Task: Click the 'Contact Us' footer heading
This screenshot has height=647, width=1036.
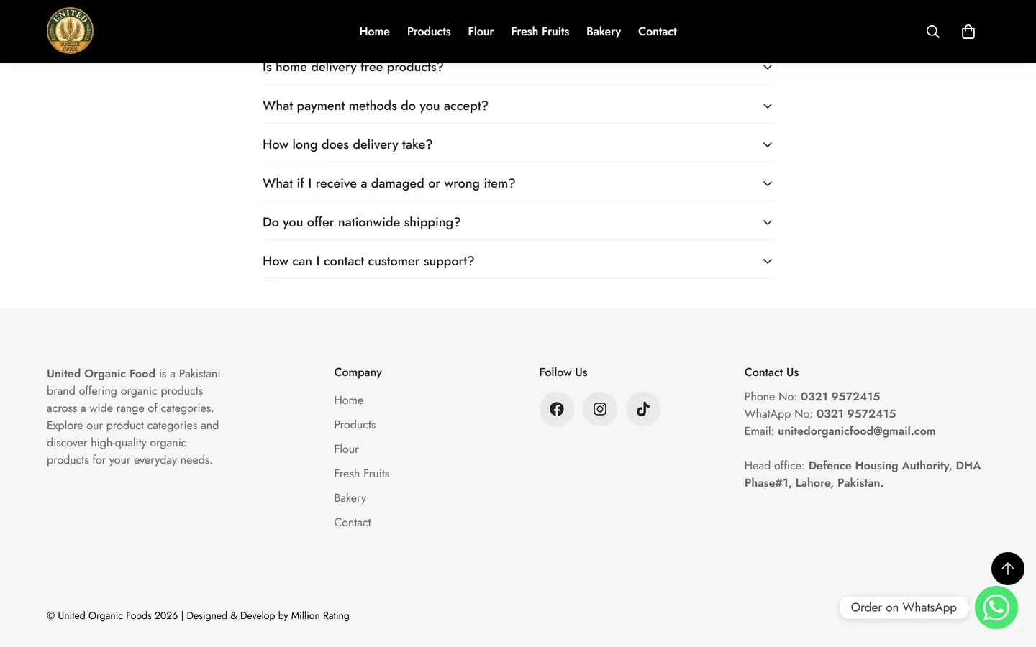Action: (771, 372)
